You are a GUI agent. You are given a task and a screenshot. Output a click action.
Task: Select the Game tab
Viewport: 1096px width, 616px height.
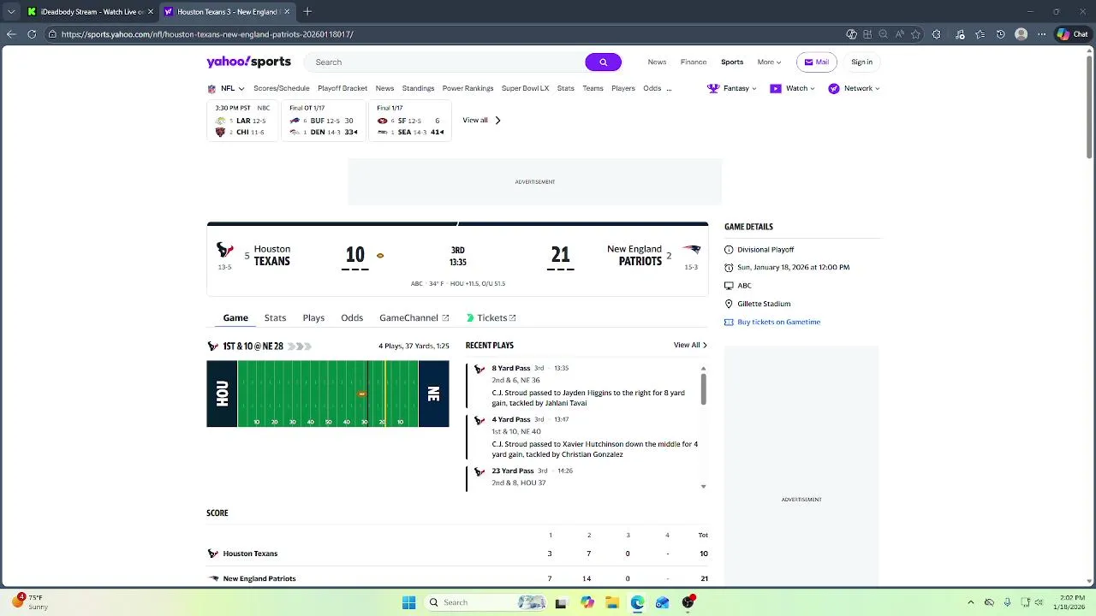pos(235,317)
